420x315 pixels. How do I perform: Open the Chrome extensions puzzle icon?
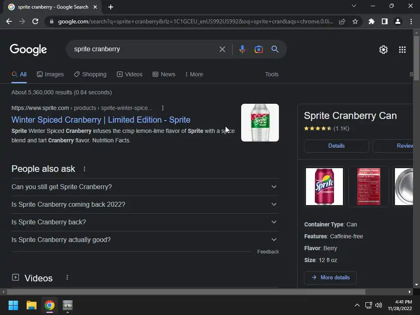pos(371,21)
